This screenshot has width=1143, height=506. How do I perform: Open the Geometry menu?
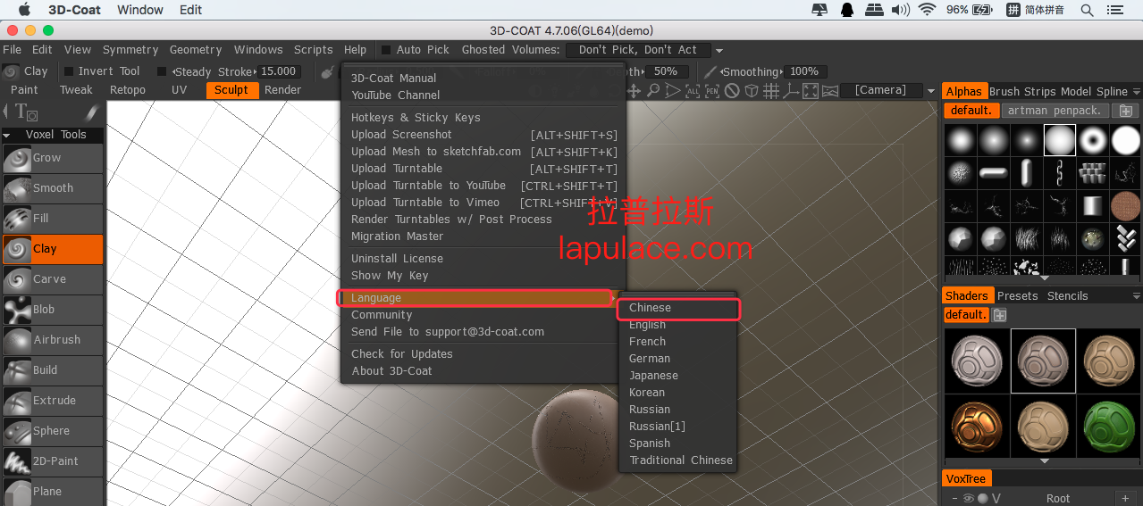click(196, 50)
